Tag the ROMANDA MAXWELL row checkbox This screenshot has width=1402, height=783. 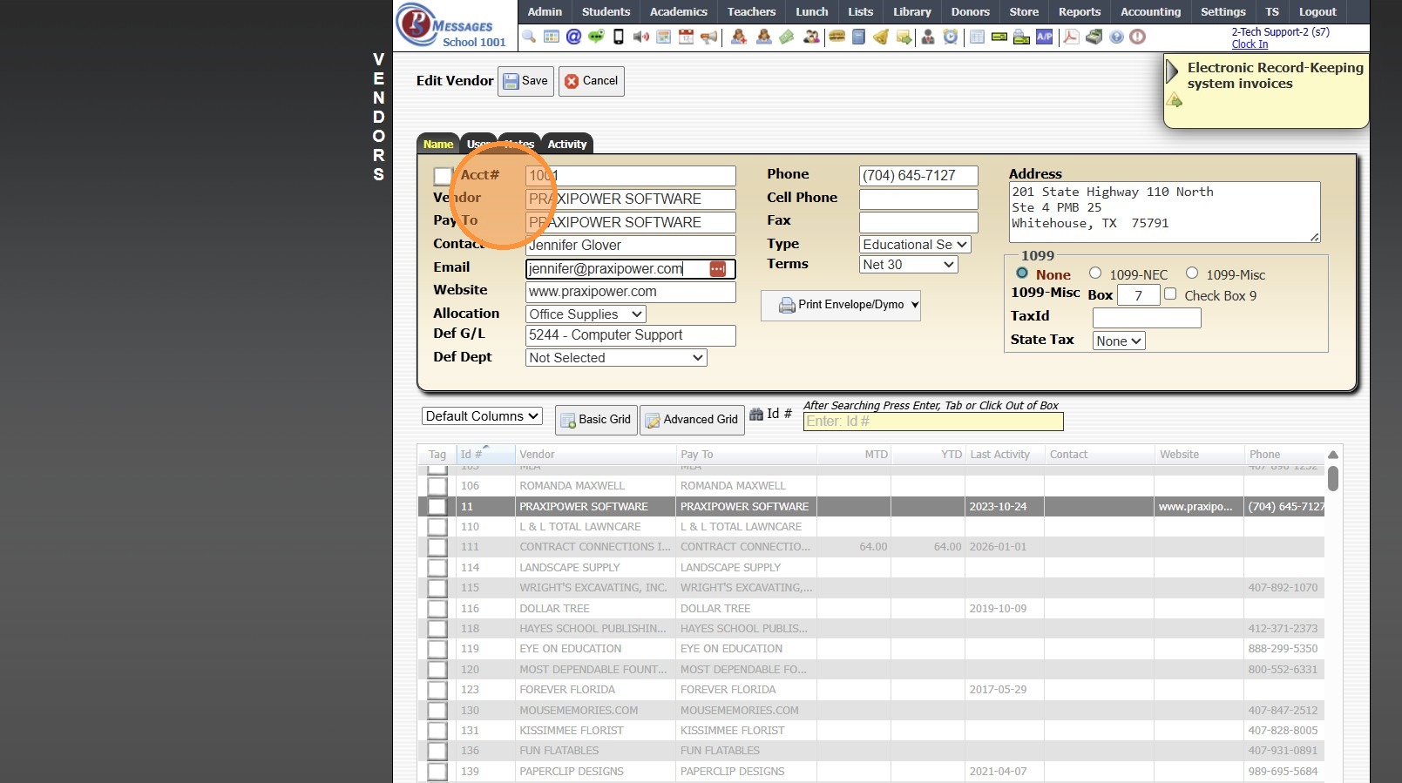437,486
